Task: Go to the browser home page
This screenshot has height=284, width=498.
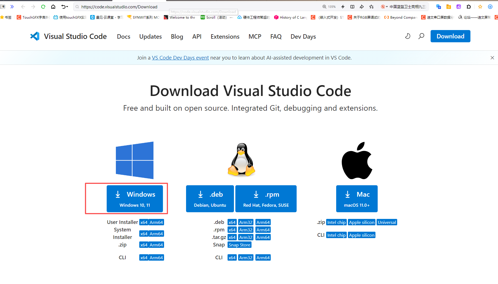Action: tap(53, 7)
